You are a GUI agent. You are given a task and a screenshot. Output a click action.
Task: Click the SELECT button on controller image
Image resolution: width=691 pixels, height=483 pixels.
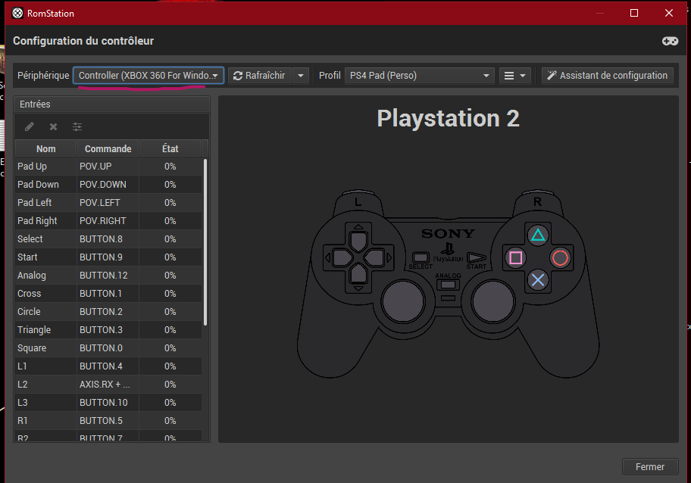pos(421,257)
